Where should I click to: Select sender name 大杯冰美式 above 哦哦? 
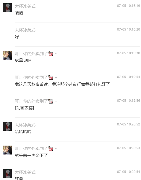point(25,6)
